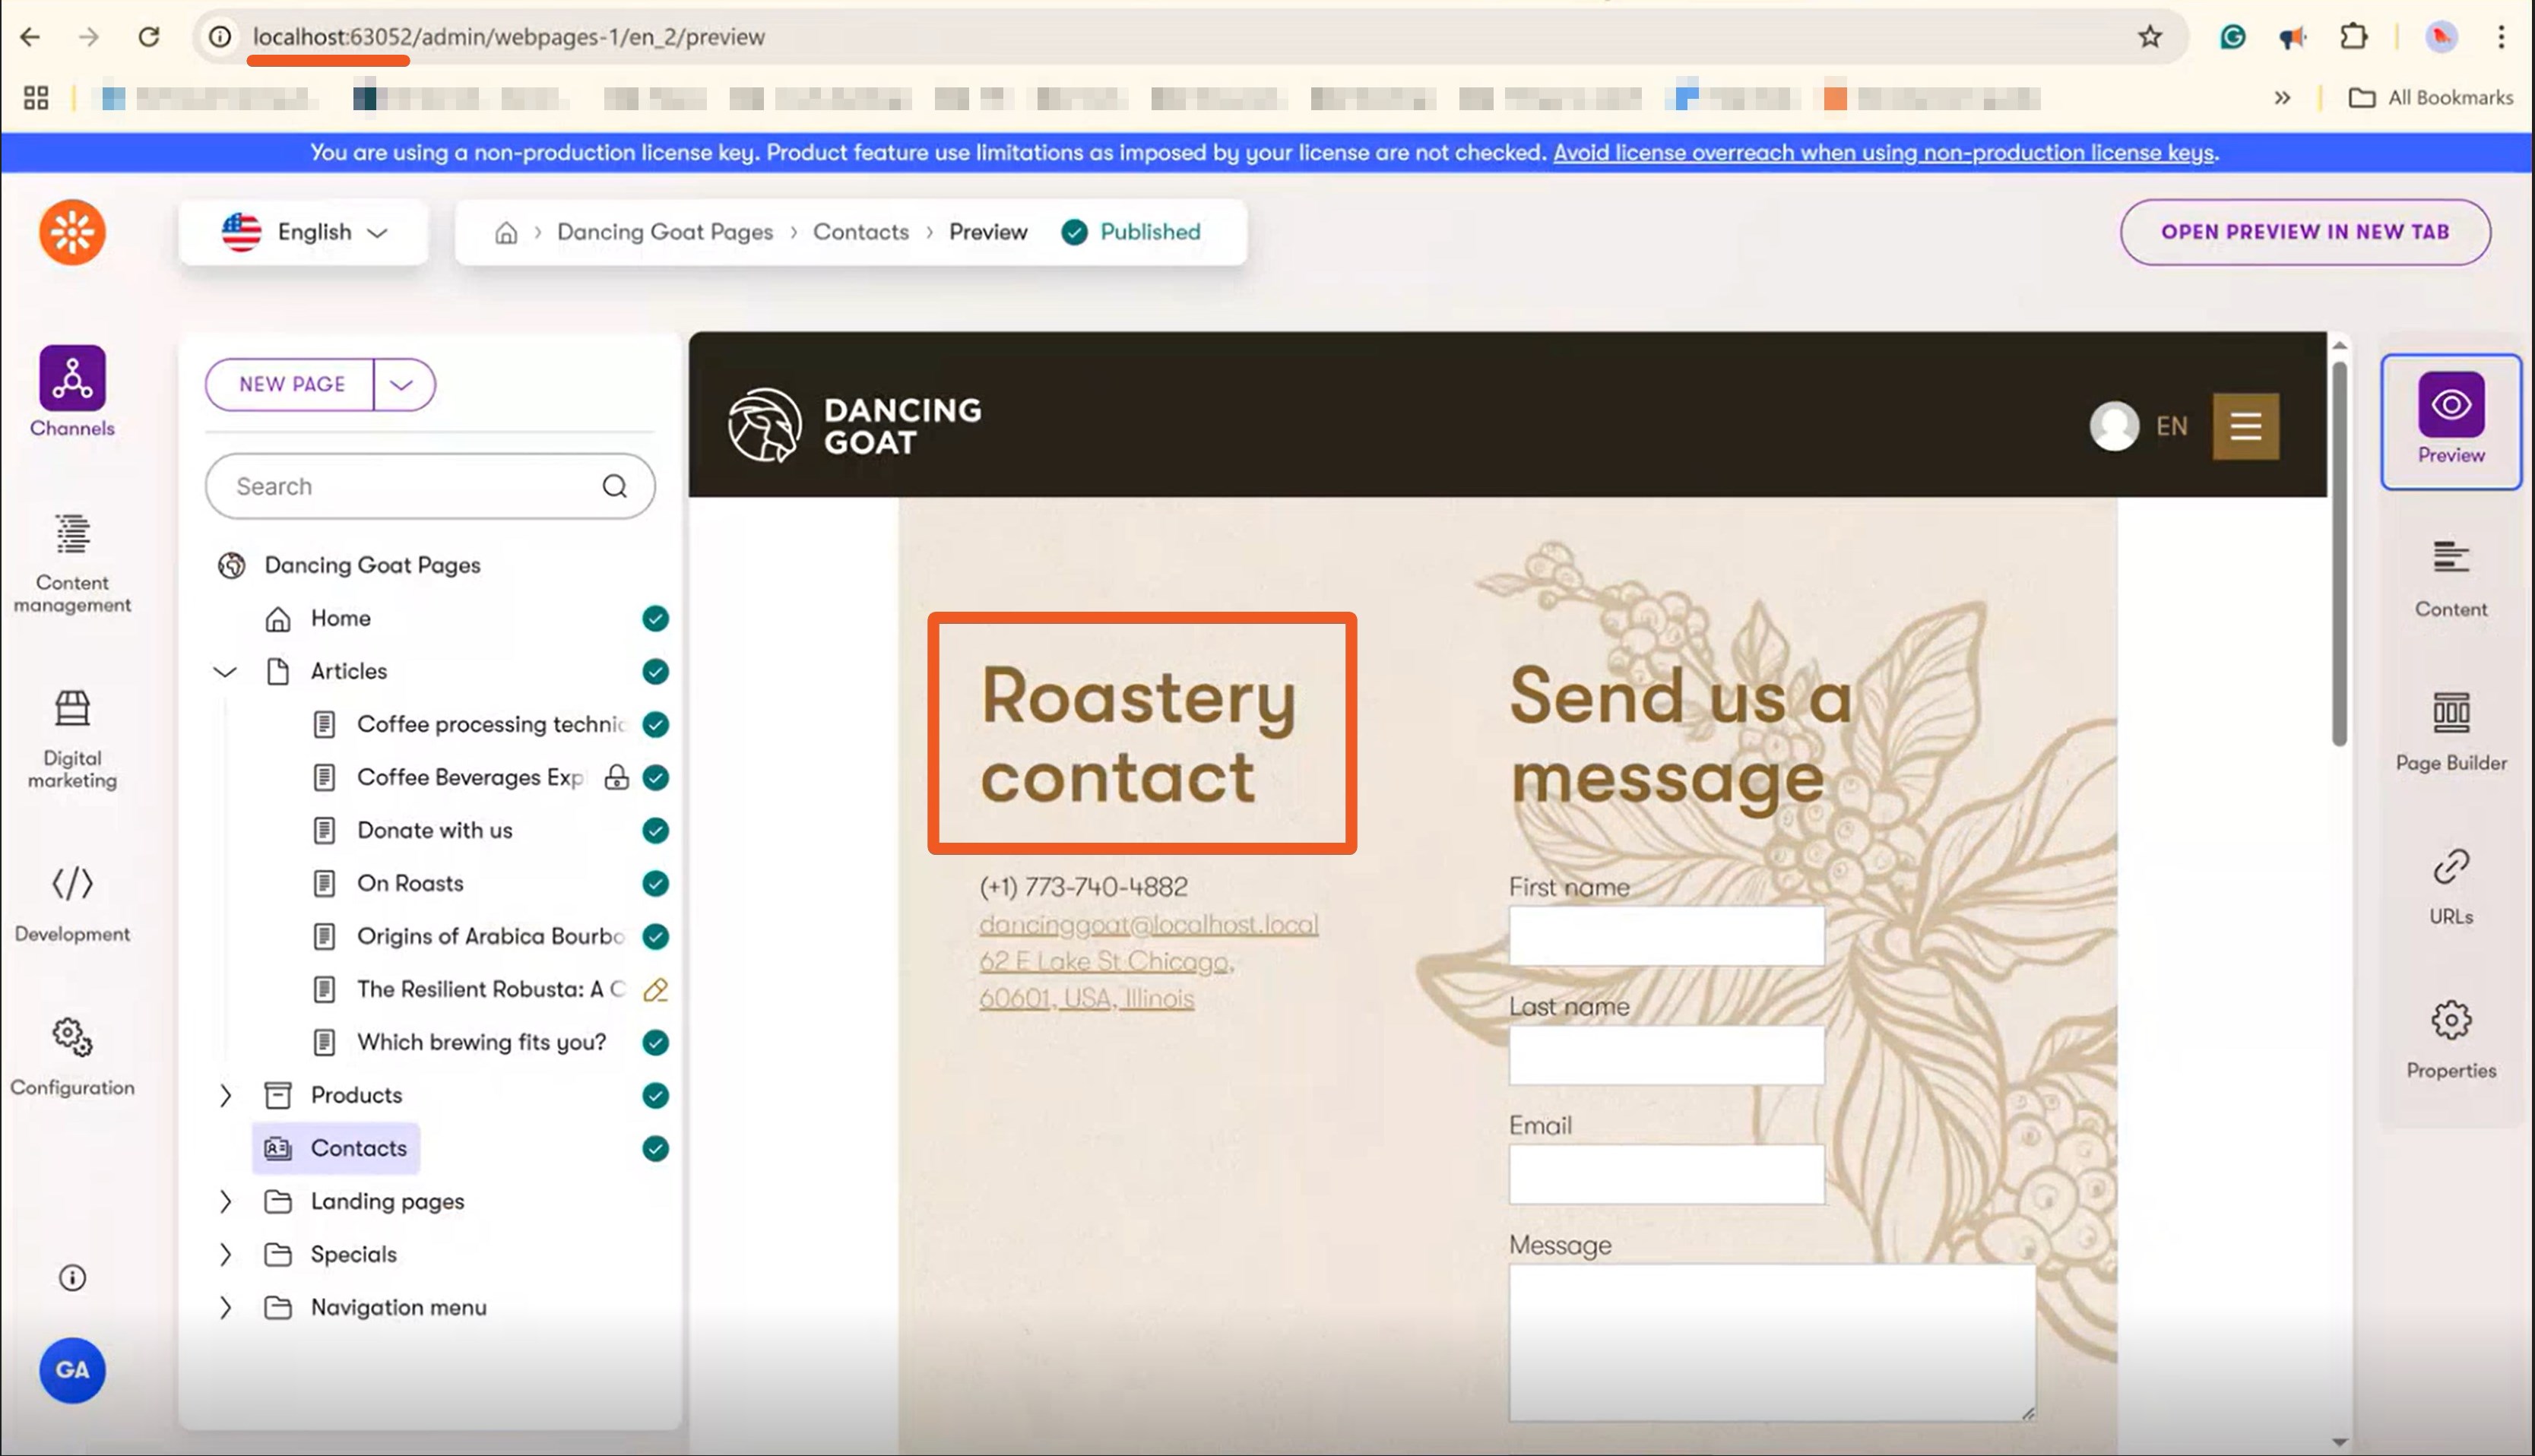Collapse the Articles tree node
Screen dimensions: 2535x1456
coord(225,671)
